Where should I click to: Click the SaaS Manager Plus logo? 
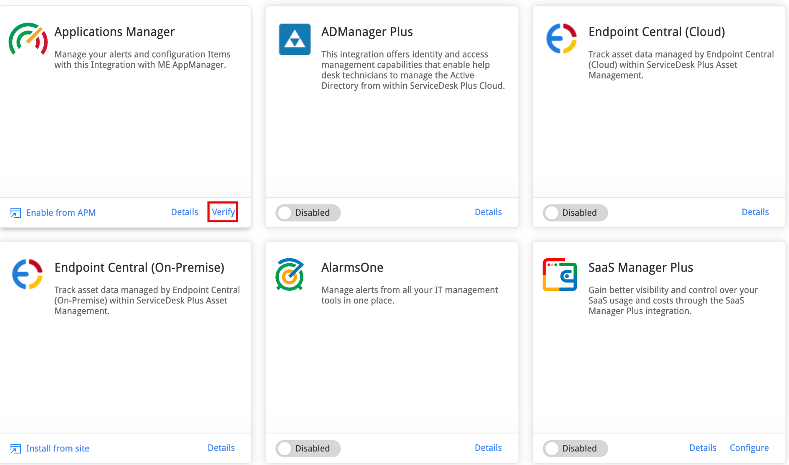point(559,275)
